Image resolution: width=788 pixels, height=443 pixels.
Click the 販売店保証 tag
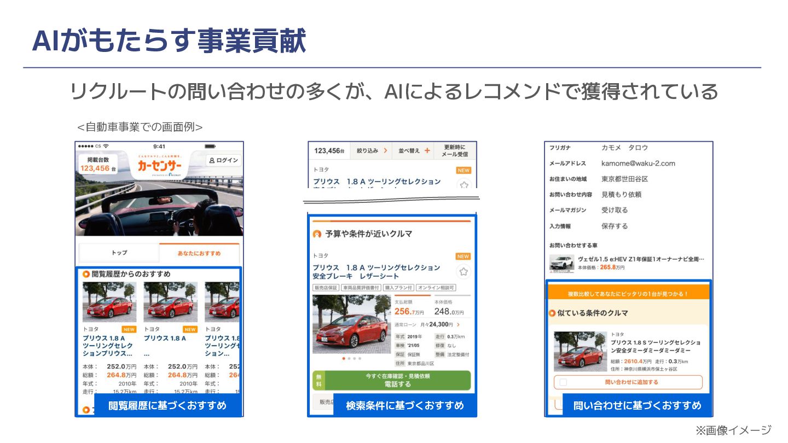(326, 288)
